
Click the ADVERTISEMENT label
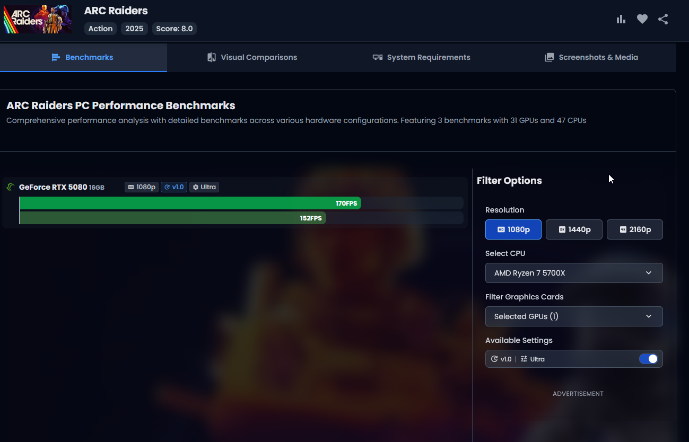tap(578, 394)
